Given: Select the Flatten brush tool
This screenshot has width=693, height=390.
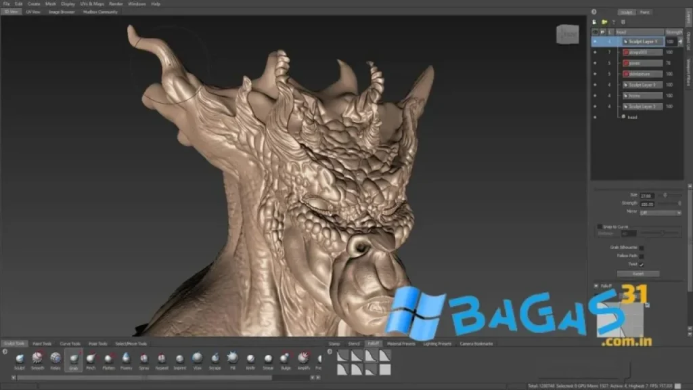Looking at the screenshot, I should (x=108, y=360).
